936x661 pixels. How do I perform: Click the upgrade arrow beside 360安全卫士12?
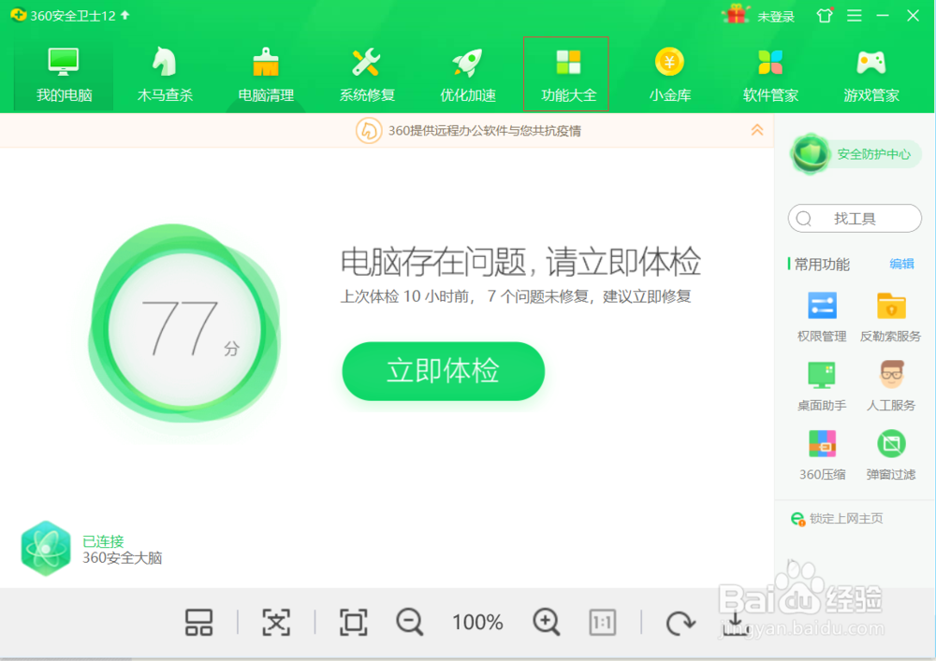coord(125,15)
